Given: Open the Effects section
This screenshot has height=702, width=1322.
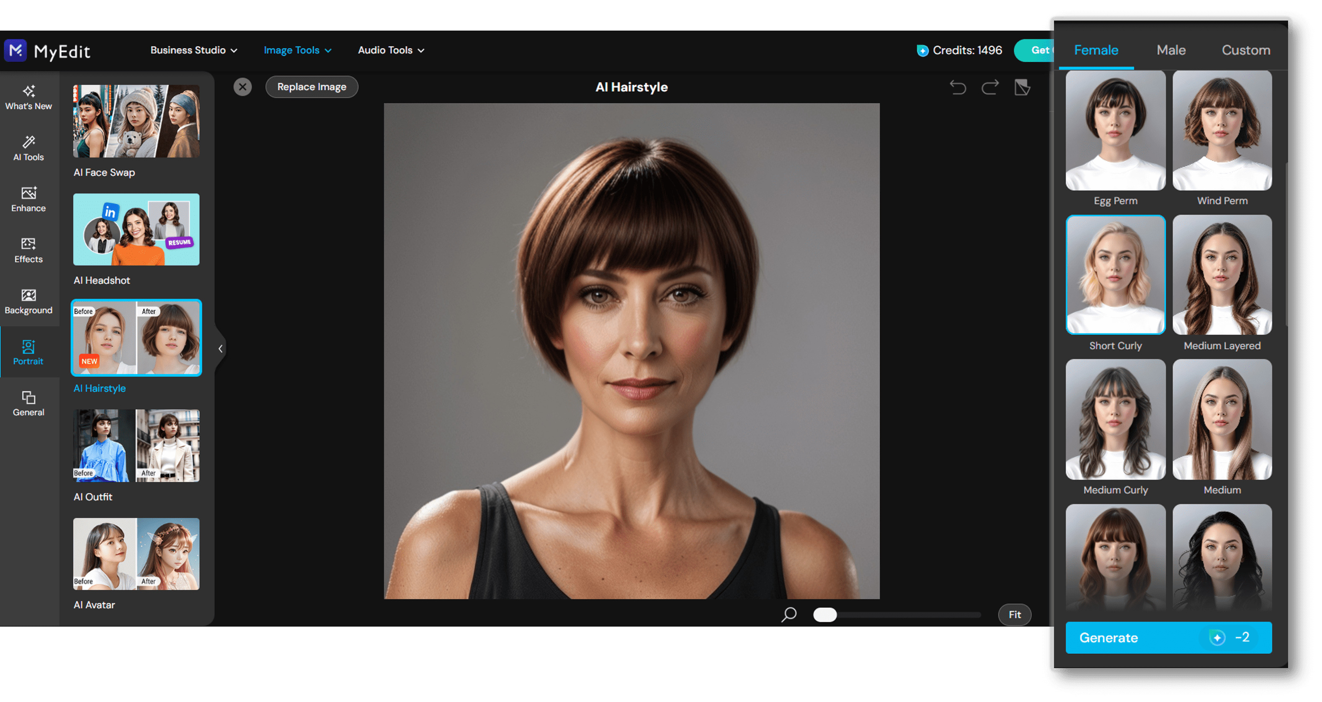Looking at the screenshot, I should pyautogui.click(x=28, y=250).
